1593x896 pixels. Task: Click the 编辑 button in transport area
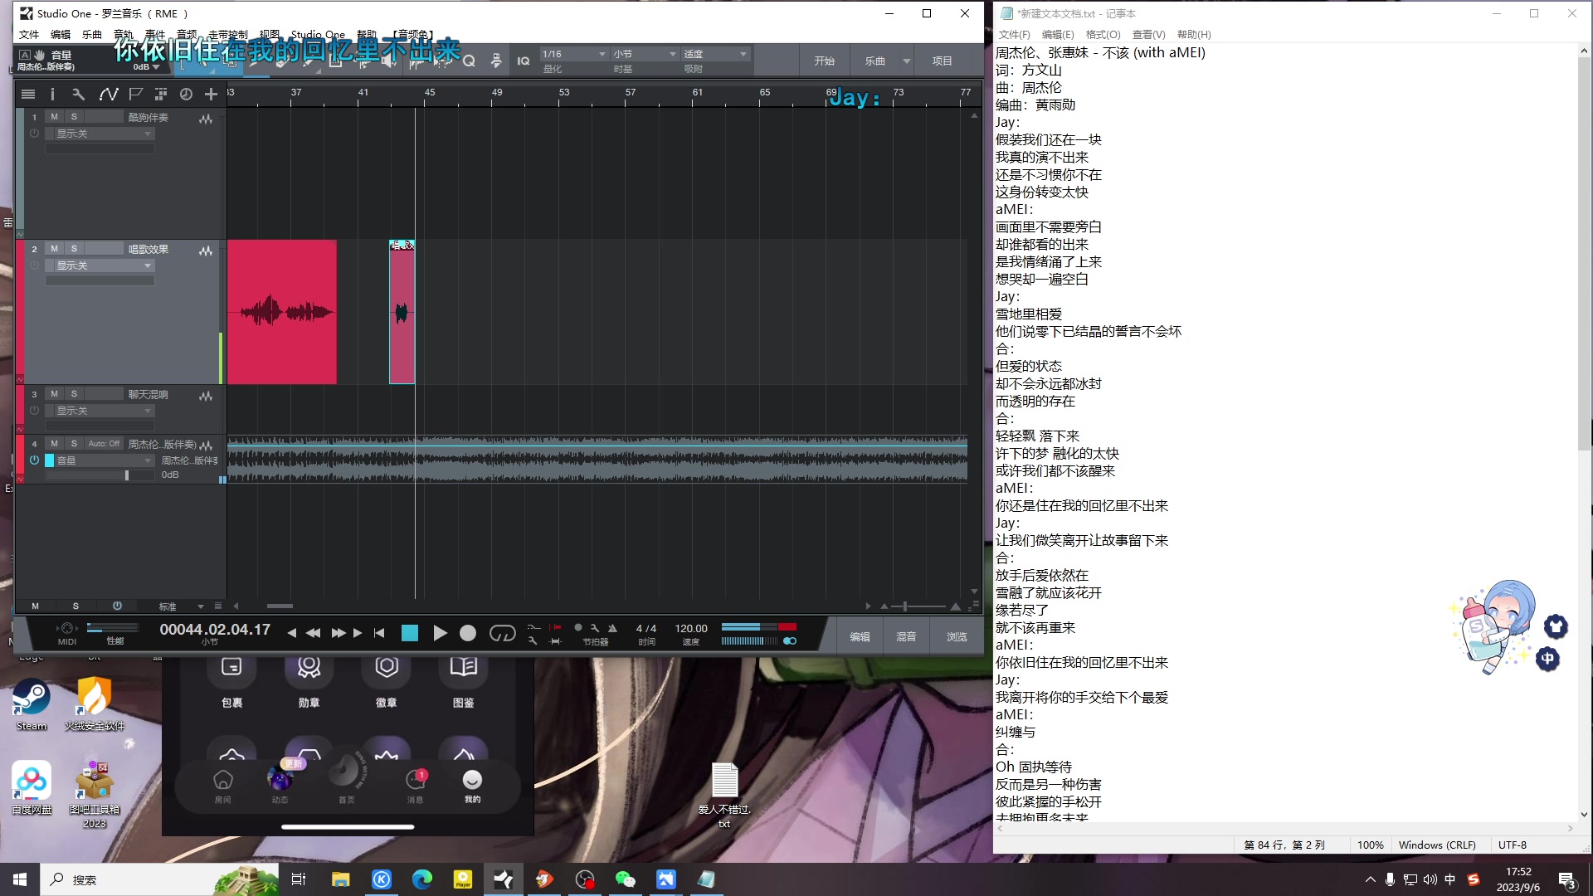click(861, 635)
